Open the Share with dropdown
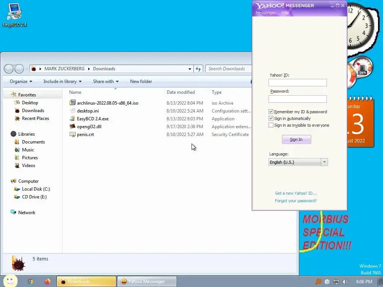This screenshot has height=287, width=383. point(106,81)
